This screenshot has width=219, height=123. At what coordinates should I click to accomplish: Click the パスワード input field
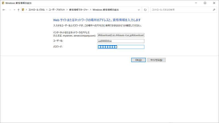121,47
